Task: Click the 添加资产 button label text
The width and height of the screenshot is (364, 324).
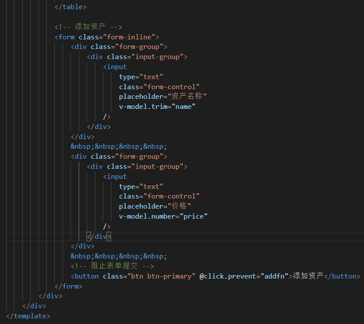Action: tap(309, 276)
